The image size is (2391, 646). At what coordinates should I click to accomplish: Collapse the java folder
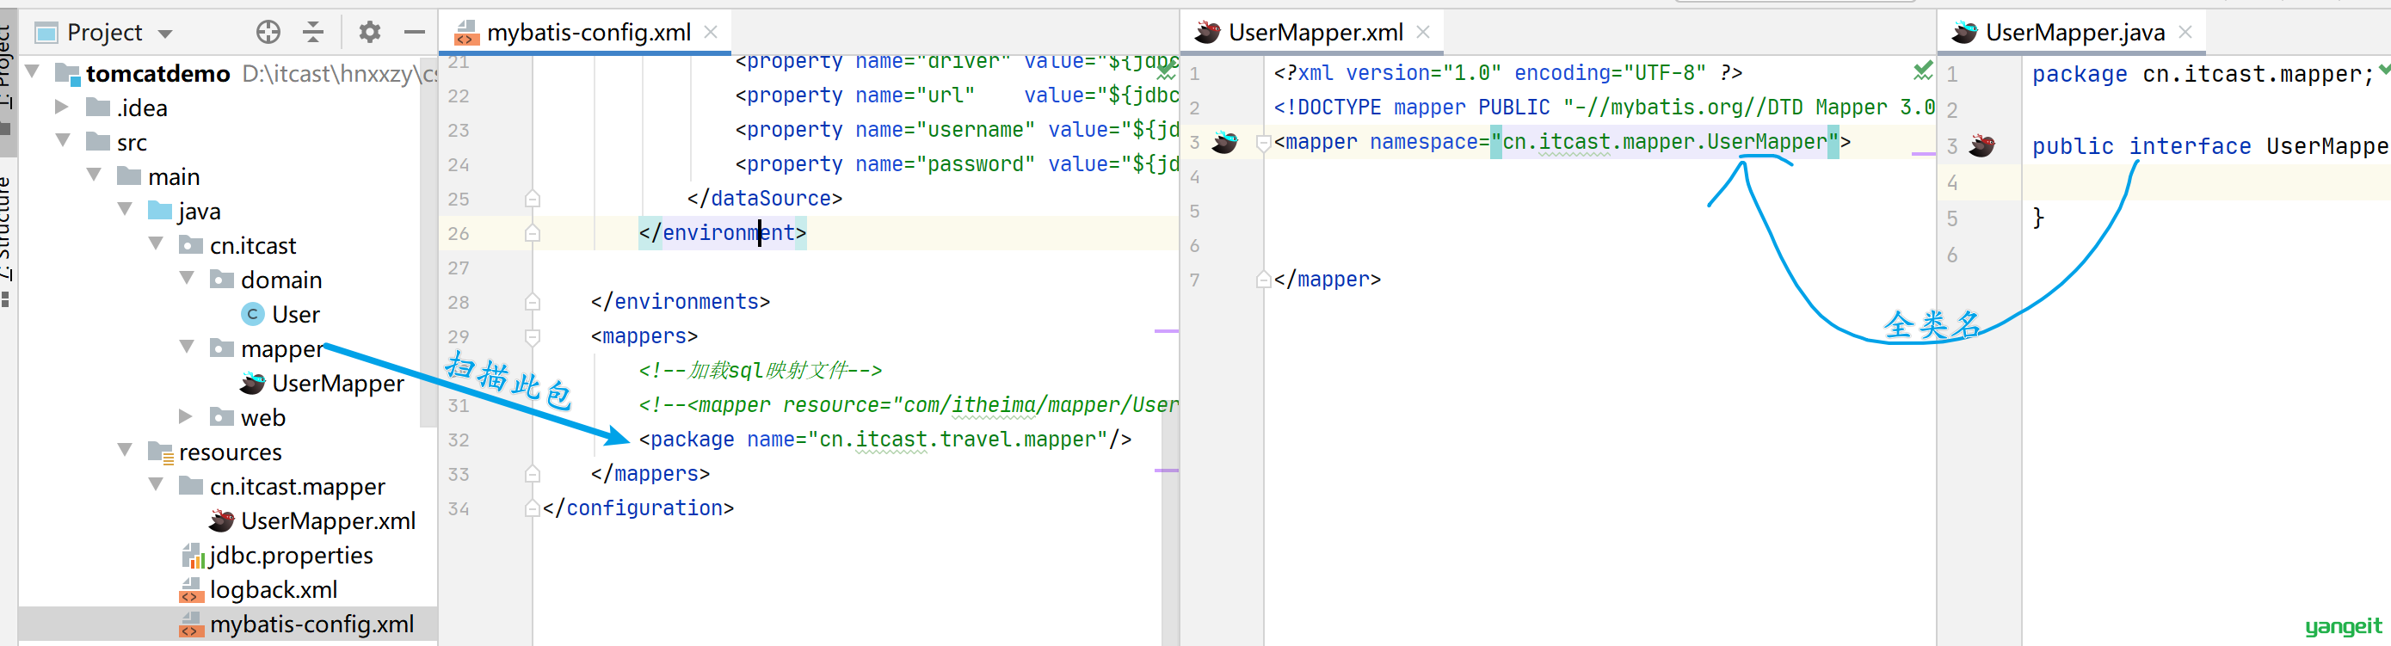pyautogui.click(x=126, y=209)
